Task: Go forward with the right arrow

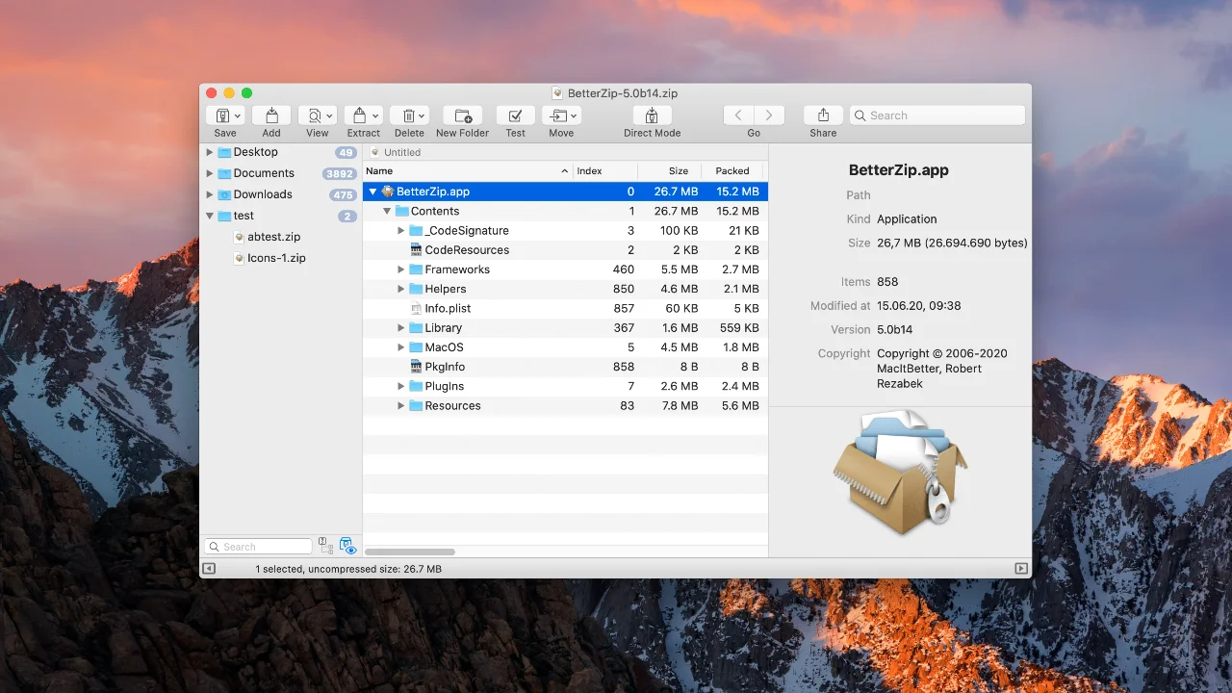Action: tap(769, 115)
